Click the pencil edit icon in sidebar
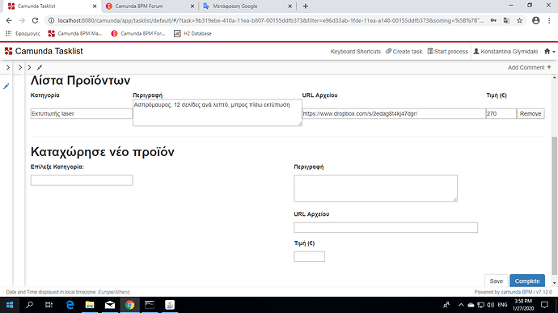This screenshot has height=313, width=558. click(x=6, y=87)
